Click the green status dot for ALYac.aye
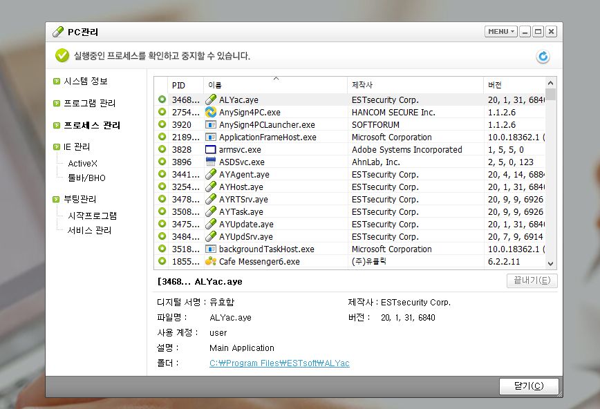The image size is (600, 409). (162, 99)
